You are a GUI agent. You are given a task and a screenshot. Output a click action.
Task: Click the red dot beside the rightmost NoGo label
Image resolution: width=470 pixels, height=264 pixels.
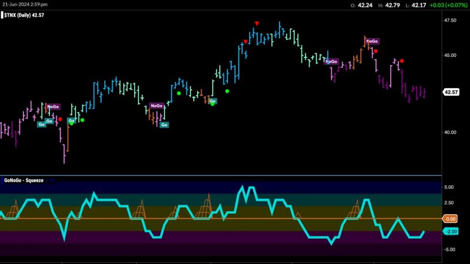tap(376, 51)
